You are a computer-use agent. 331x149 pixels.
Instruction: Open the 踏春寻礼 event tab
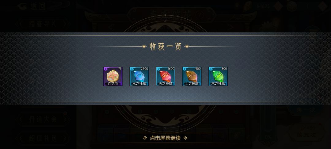click(43, 24)
